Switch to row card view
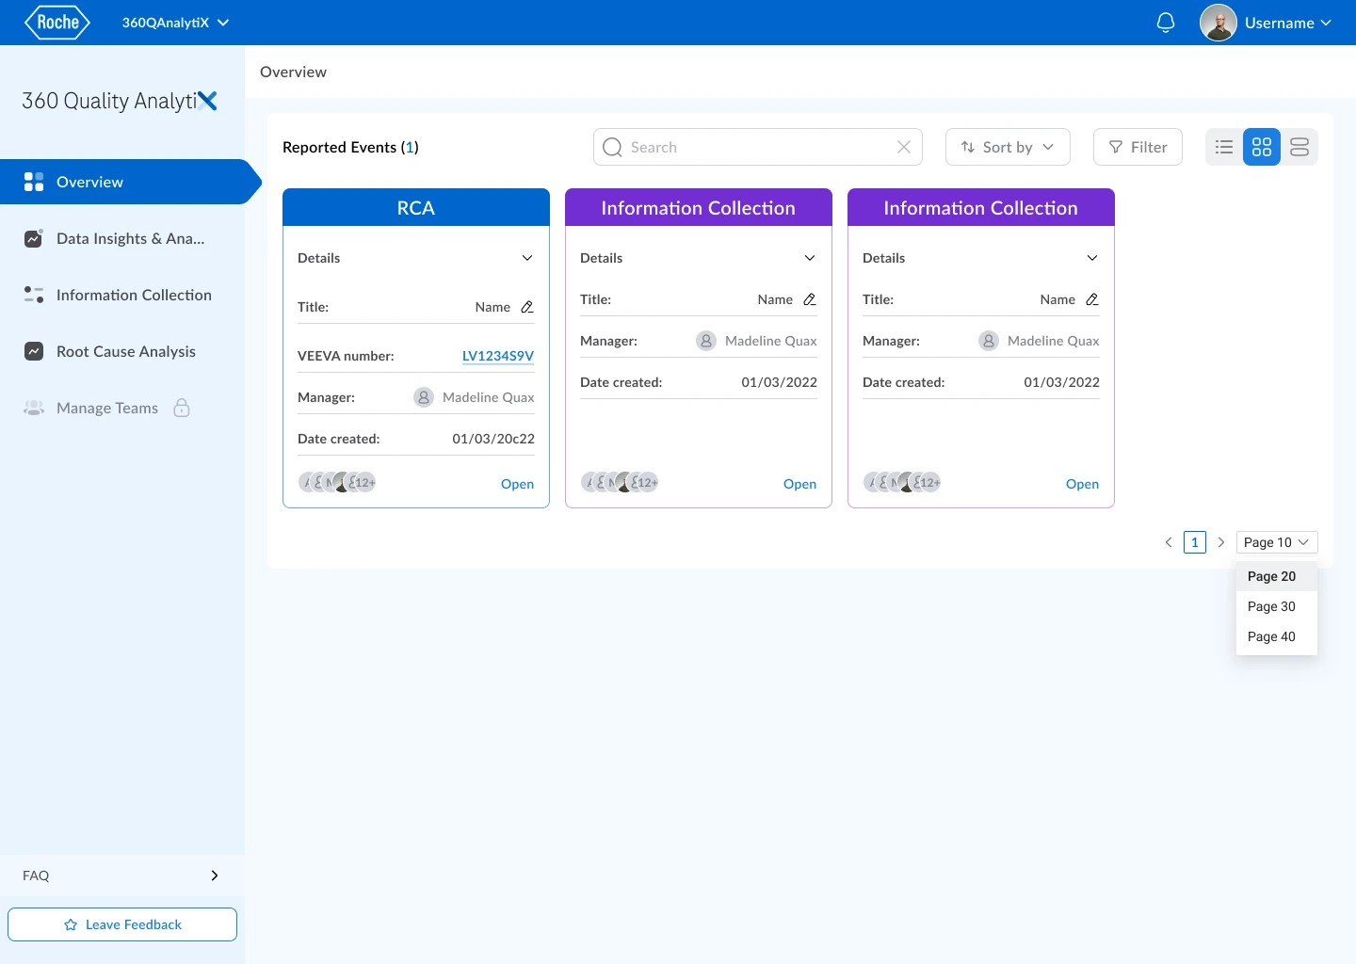This screenshot has height=964, width=1356. coord(1299,147)
